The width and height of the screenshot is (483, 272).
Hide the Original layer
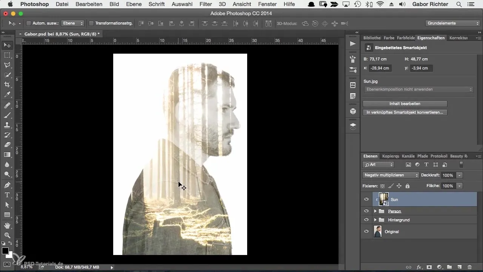click(366, 232)
